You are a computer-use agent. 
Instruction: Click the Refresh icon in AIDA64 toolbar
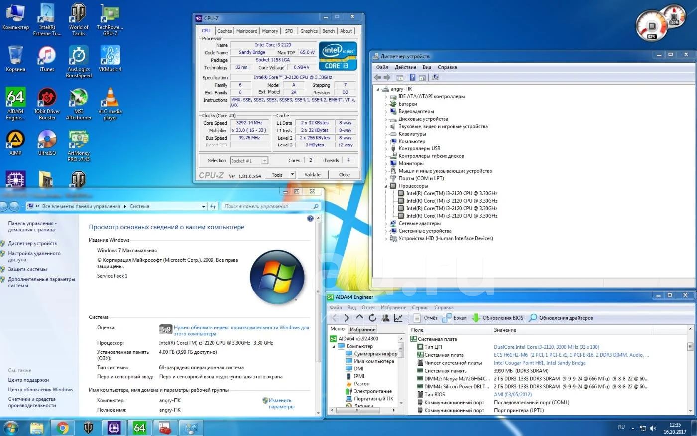pos(372,318)
